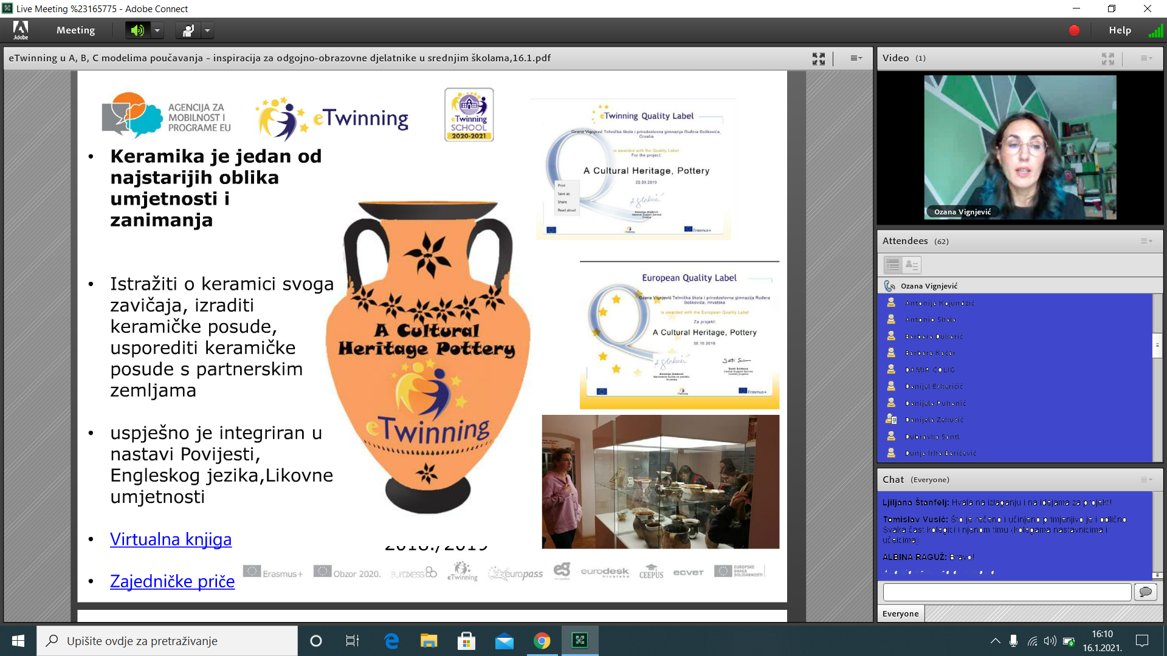Click the eTwinning School 2020-2021 badge

[469, 114]
